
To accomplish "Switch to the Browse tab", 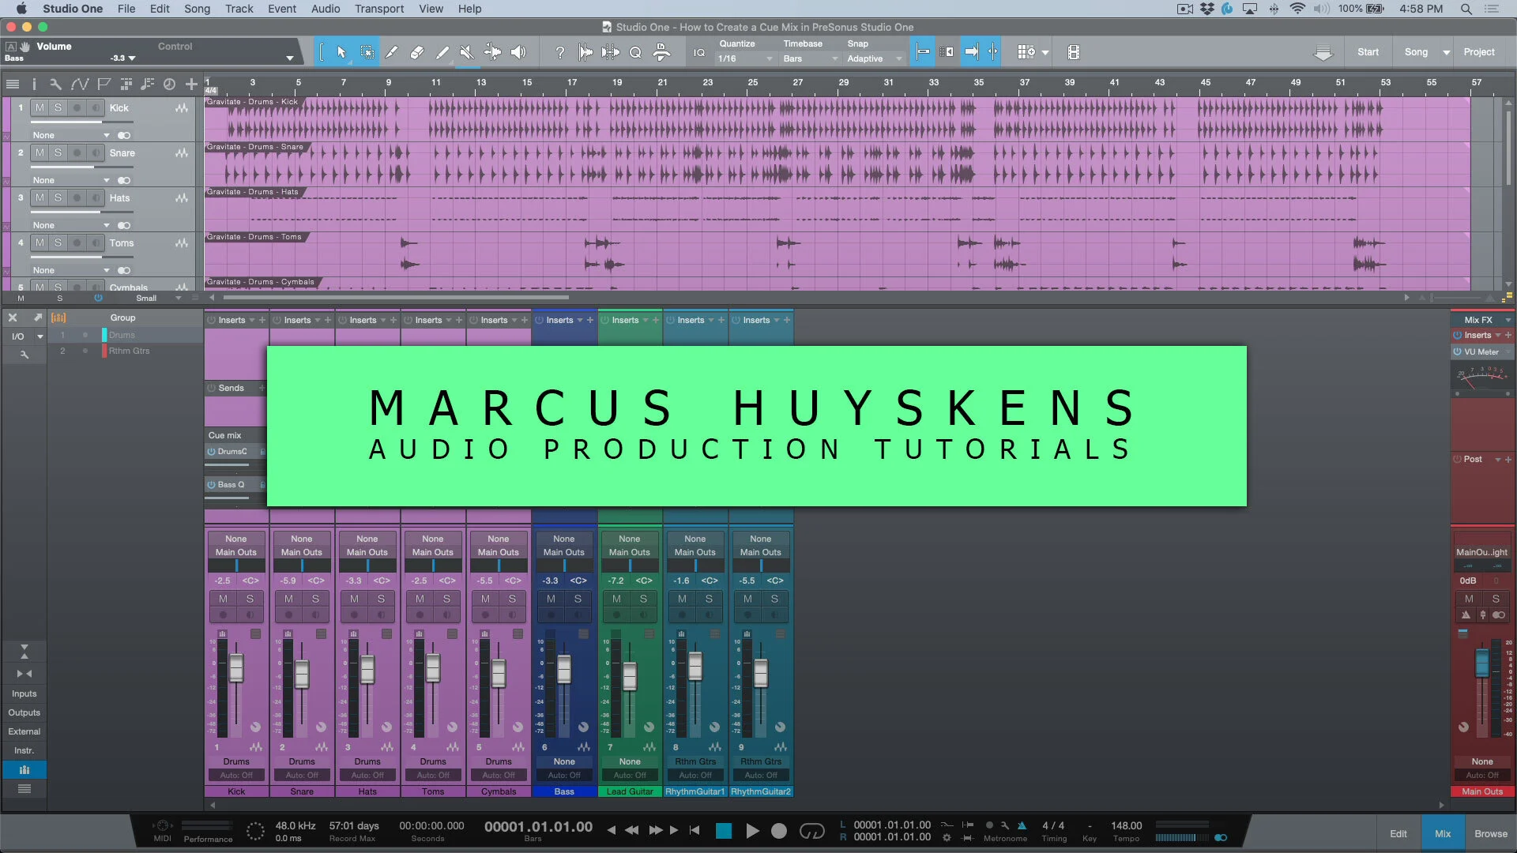I will point(1490,833).
